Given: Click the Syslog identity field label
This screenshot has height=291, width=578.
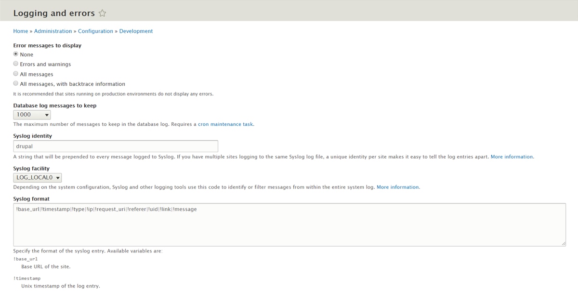Looking at the screenshot, I should 33,136.
